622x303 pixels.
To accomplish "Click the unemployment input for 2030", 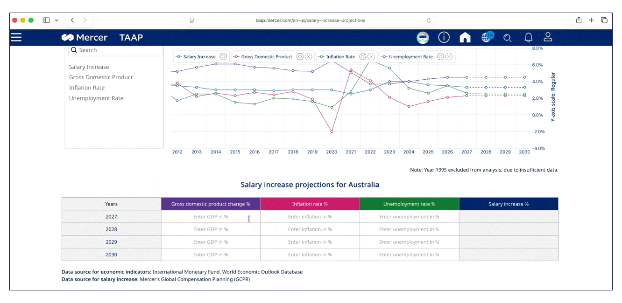I will coord(409,255).
